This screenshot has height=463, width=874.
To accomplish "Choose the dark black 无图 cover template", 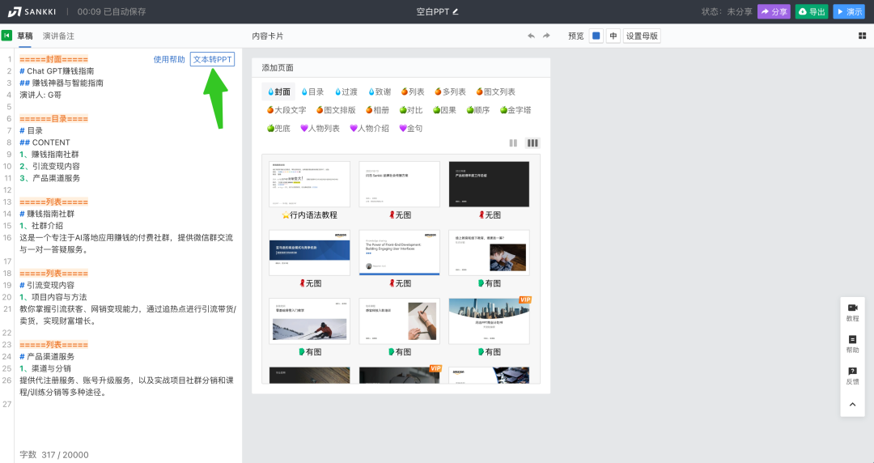I will [489, 185].
